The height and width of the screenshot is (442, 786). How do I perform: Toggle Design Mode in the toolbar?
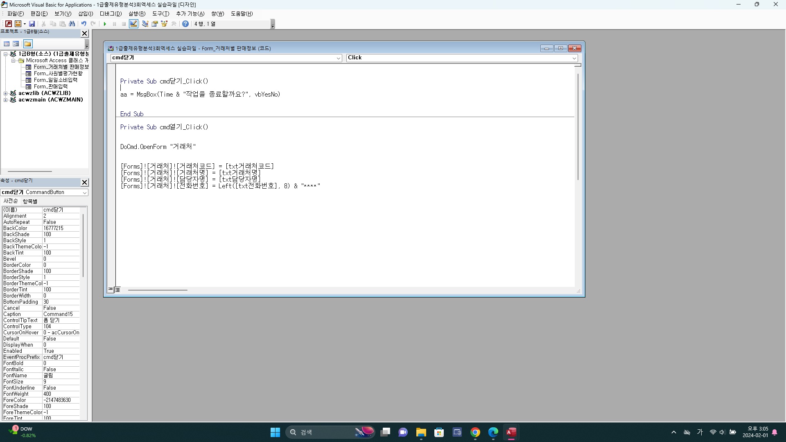click(133, 24)
